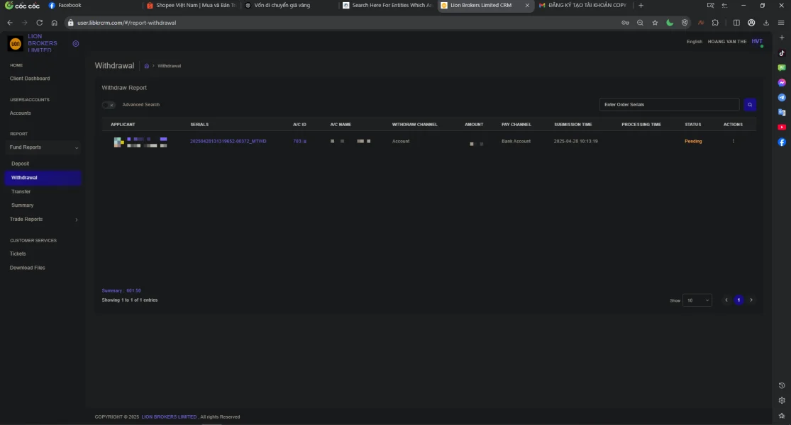This screenshot has width=791, height=425.
Task: Go to next page of results
Action: [x=751, y=300]
